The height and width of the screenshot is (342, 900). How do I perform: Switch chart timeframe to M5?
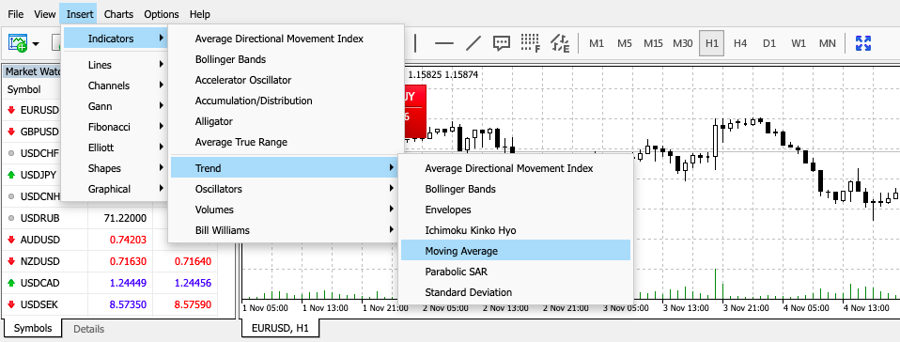625,43
